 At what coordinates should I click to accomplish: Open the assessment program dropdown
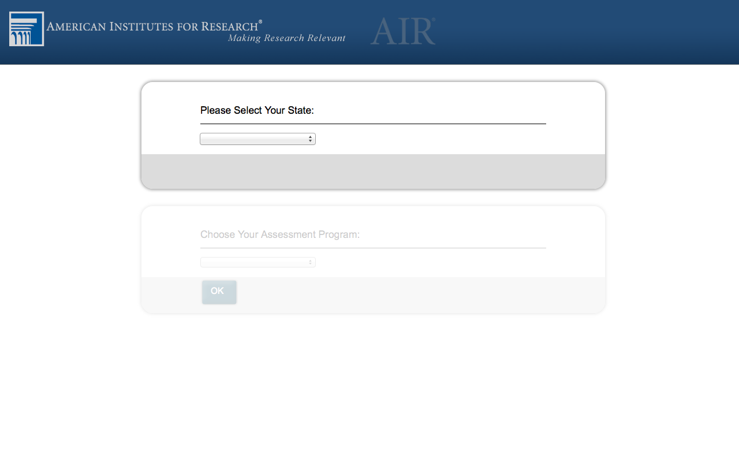click(x=257, y=262)
